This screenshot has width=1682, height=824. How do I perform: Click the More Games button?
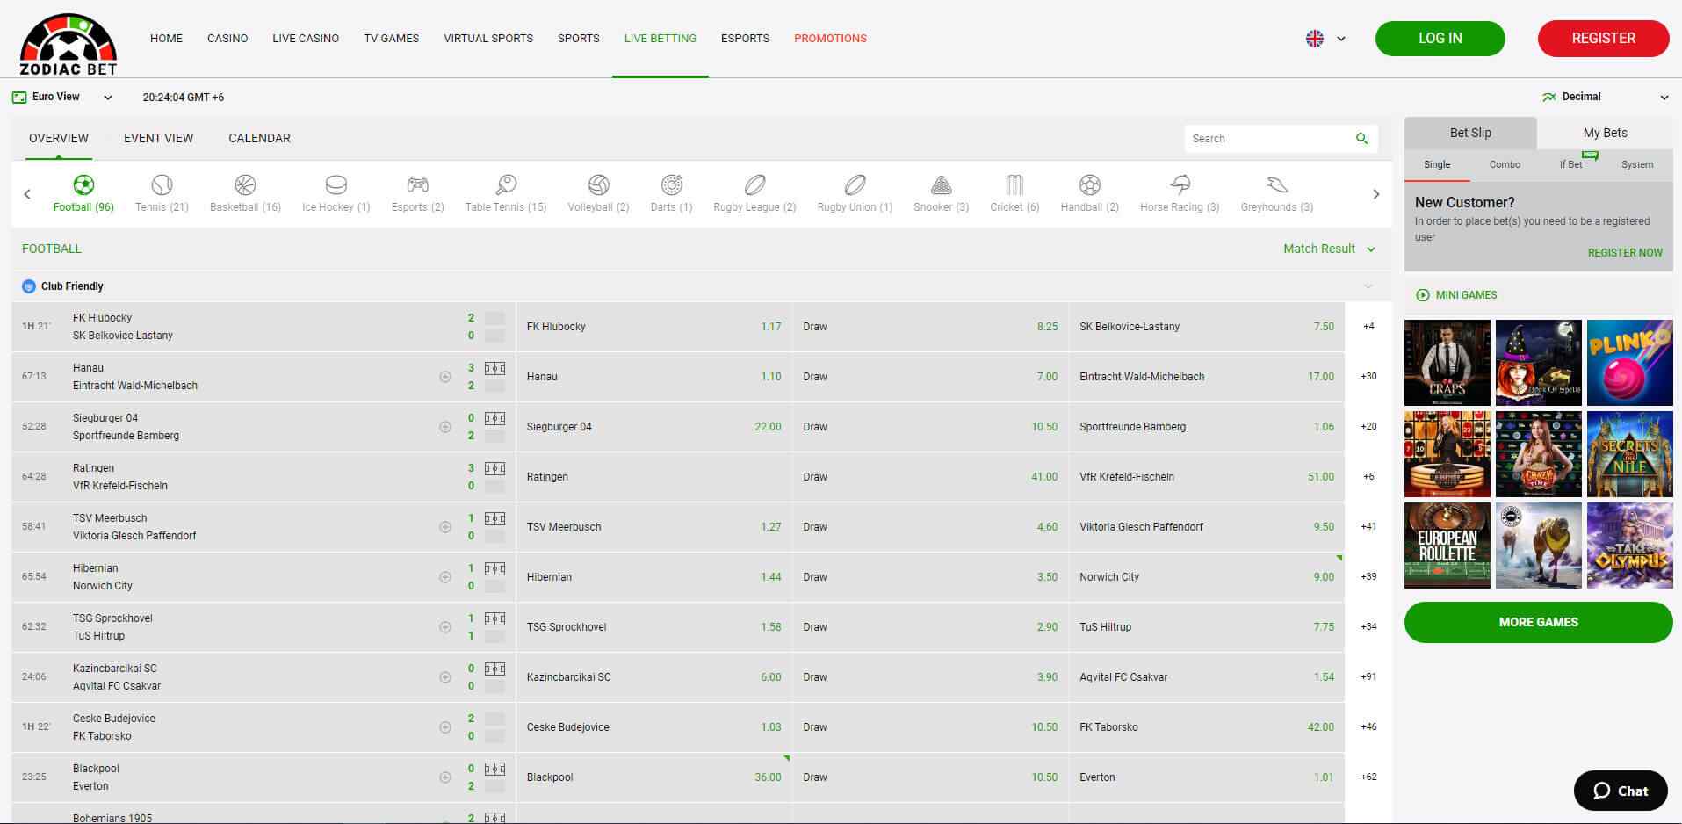coord(1538,622)
